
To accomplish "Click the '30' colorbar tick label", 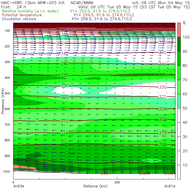I will click(185, 137).
